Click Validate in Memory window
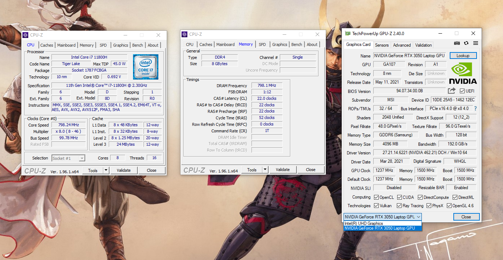The image size is (503, 260). point(283,170)
